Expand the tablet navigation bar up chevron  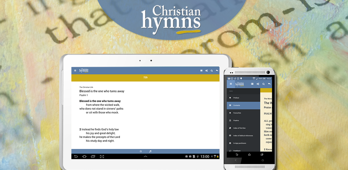(x=145, y=156)
